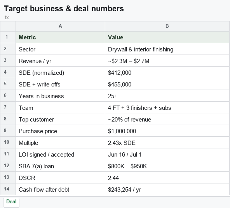
Task: Select the '$800K – $950K' cell
Action: (167, 166)
